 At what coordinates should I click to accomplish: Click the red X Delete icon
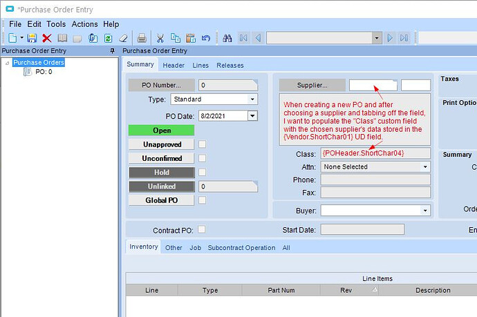(47, 38)
